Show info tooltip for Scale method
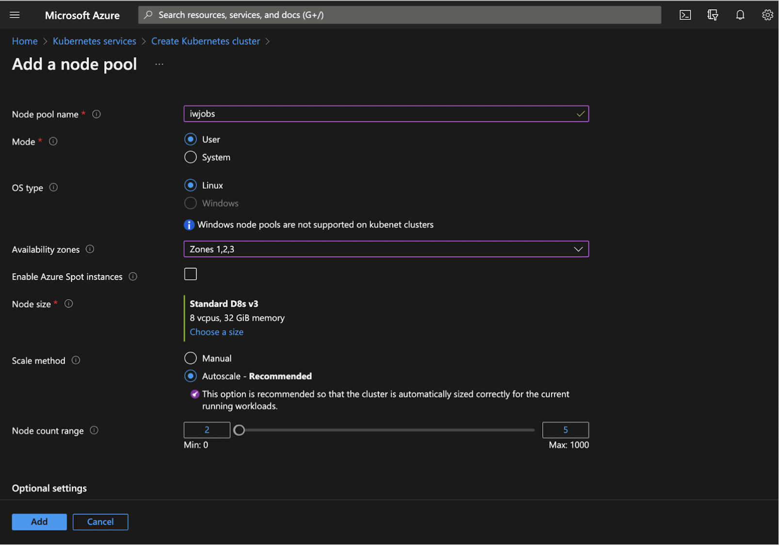The image size is (779, 546). pyautogui.click(x=76, y=361)
